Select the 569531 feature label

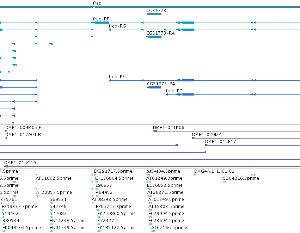tap(58, 200)
